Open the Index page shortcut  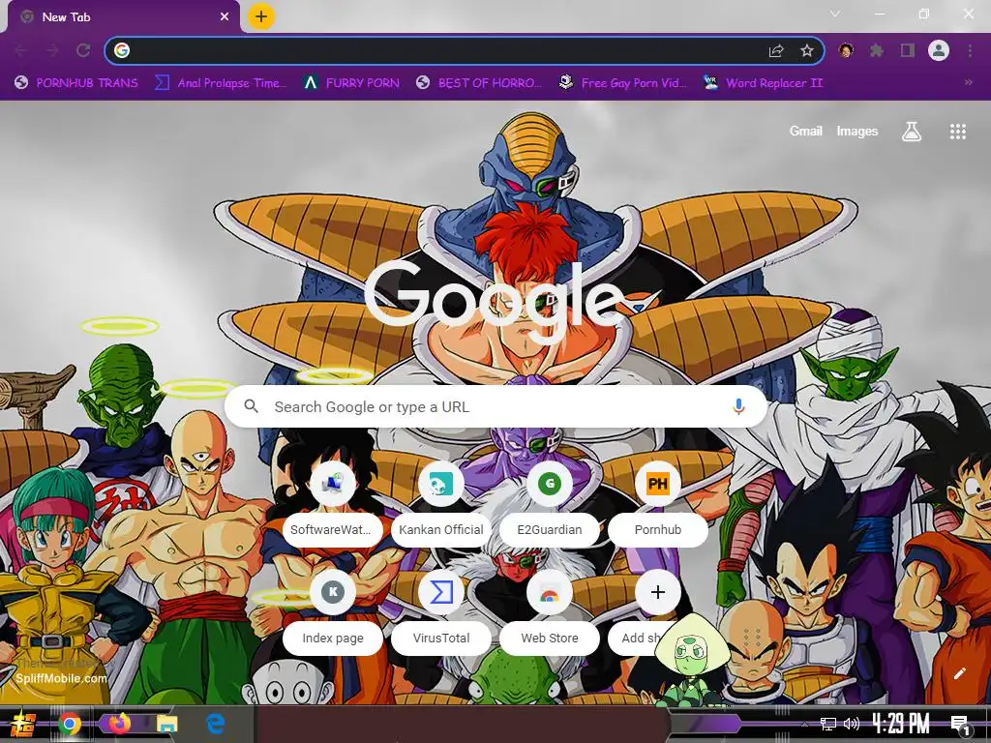(333, 611)
